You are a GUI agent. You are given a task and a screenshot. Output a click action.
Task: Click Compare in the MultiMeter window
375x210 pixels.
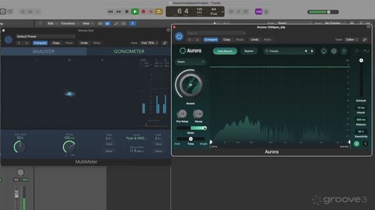click(40, 43)
